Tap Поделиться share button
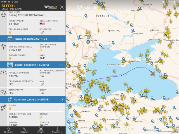Screen dimensions: 179x134 pos(57,130)
